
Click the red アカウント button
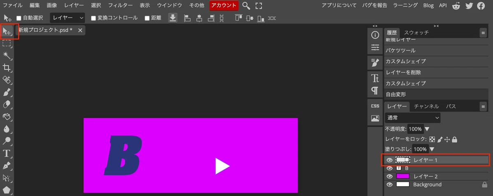[x=224, y=5]
